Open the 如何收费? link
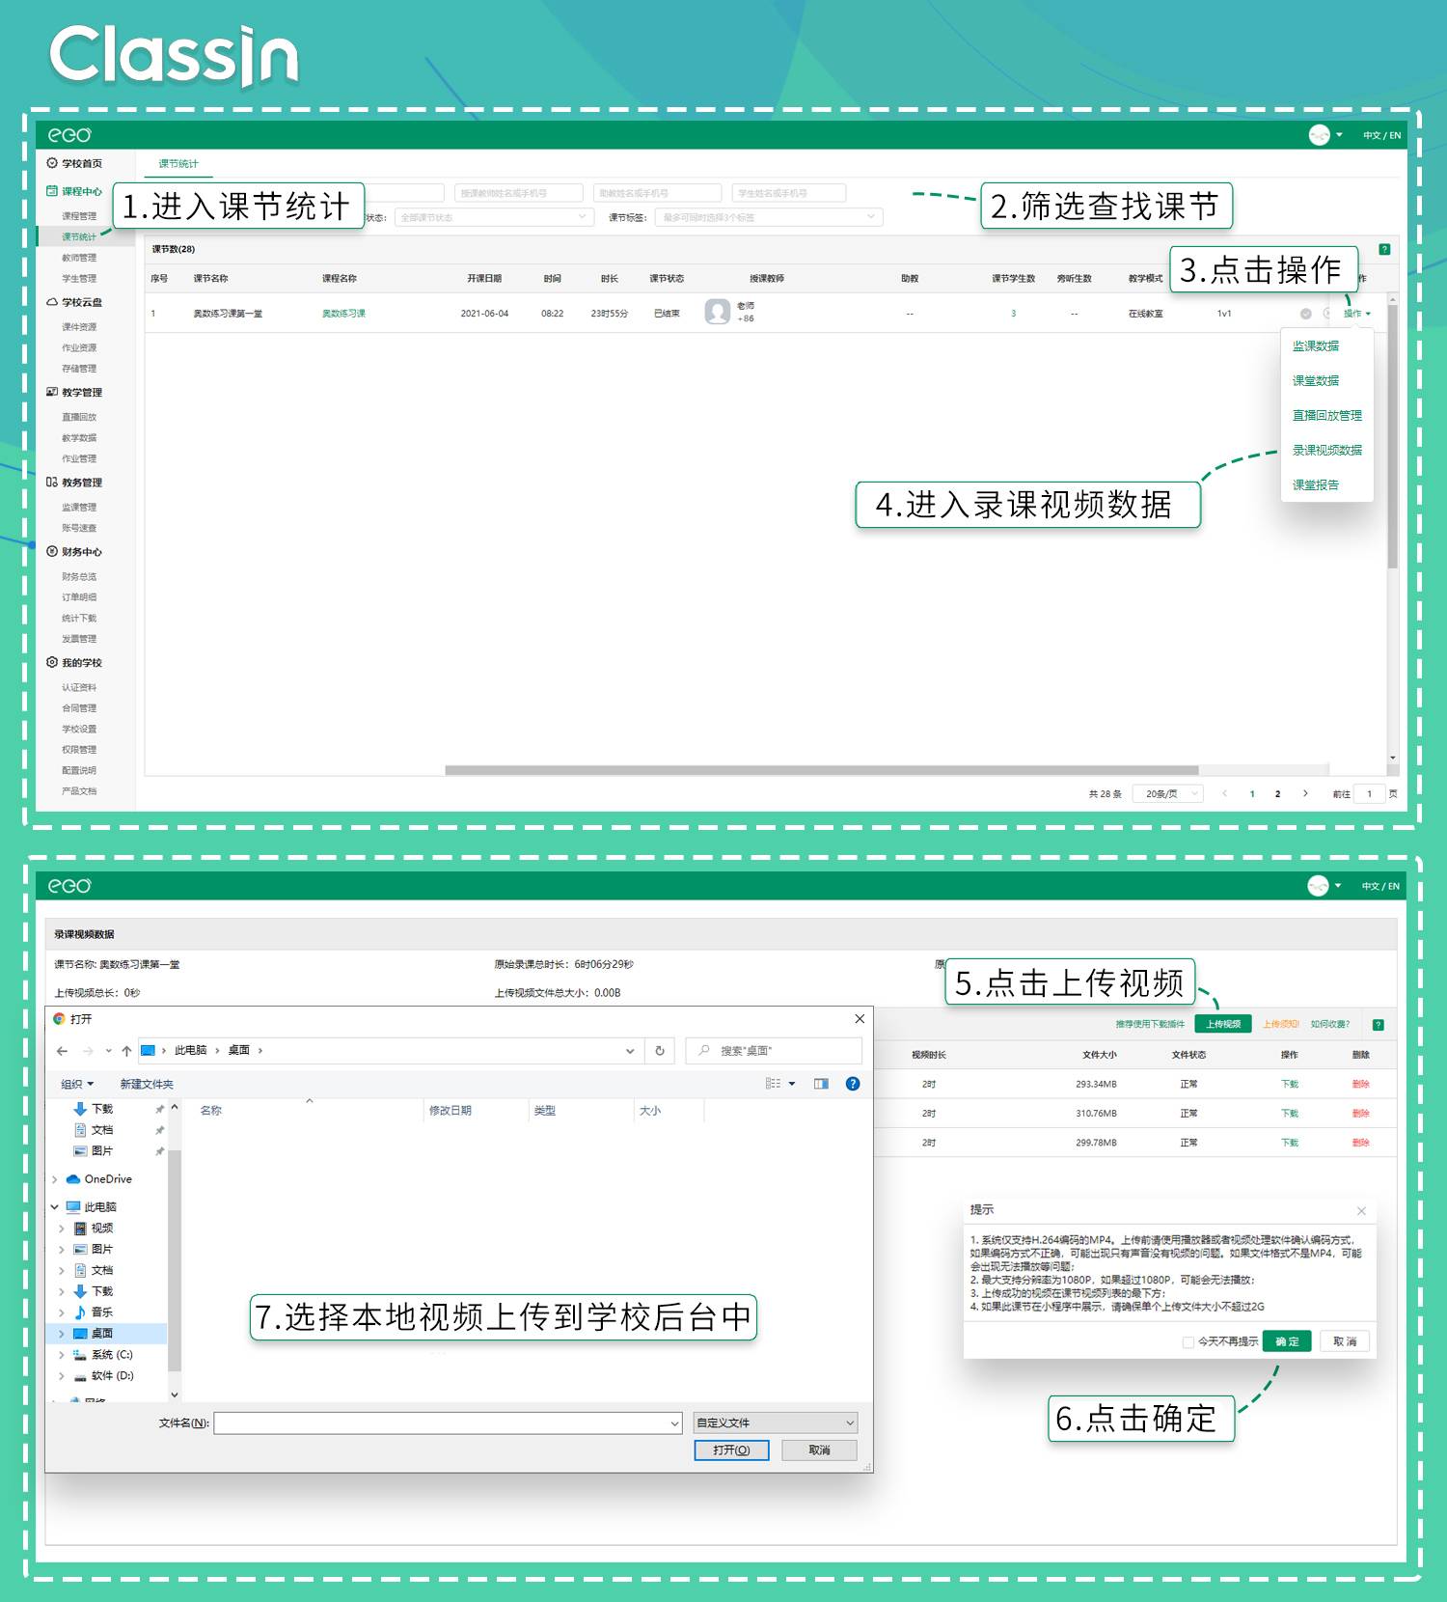1447x1602 pixels. coord(1330,1024)
